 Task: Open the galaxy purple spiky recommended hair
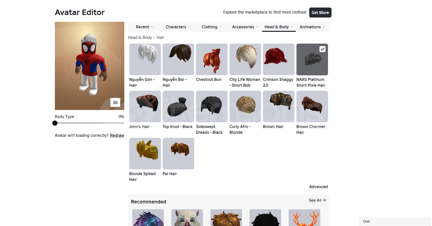pos(148,218)
